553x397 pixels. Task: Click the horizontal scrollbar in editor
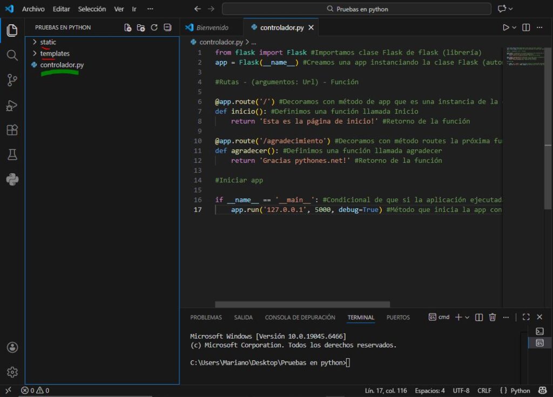pos(302,305)
